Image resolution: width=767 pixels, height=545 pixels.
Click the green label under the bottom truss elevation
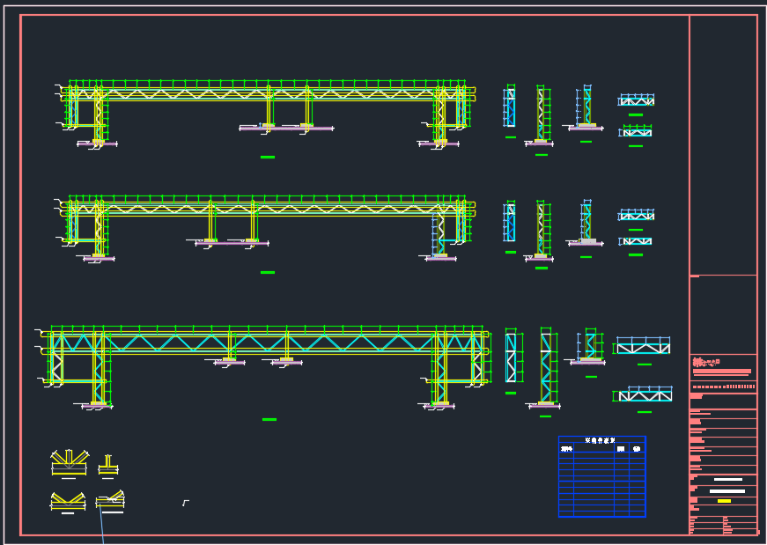269,419
